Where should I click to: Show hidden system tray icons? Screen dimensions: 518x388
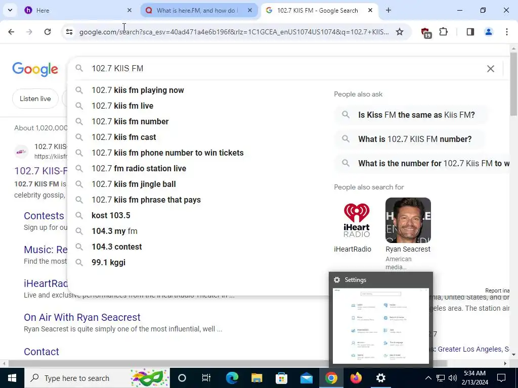[x=428, y=378]
